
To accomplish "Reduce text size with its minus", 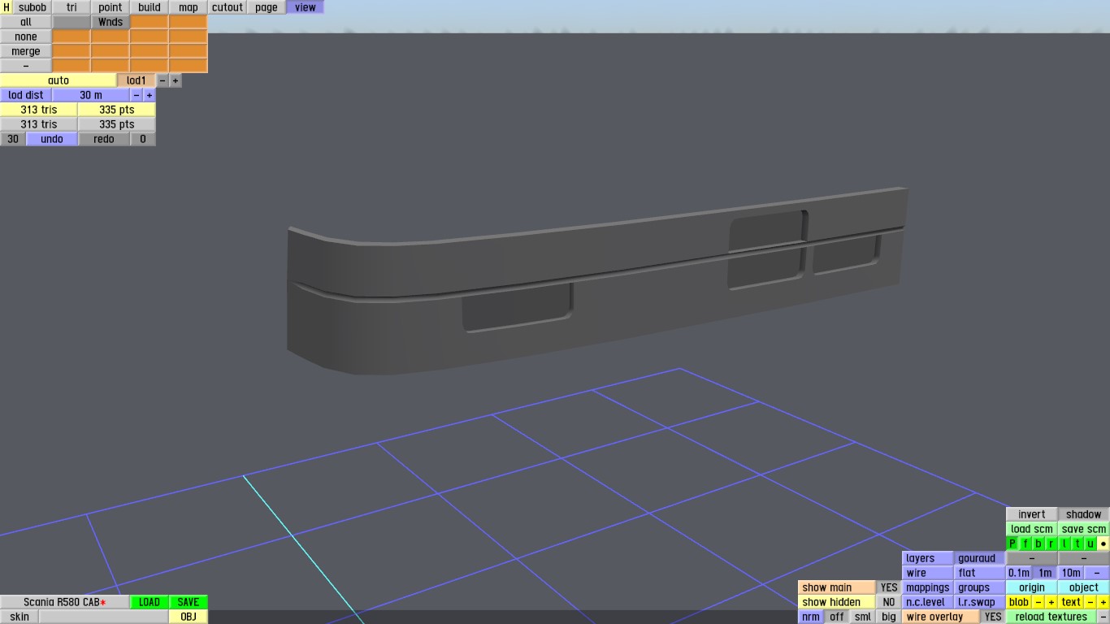I will tap(1090, 602).
